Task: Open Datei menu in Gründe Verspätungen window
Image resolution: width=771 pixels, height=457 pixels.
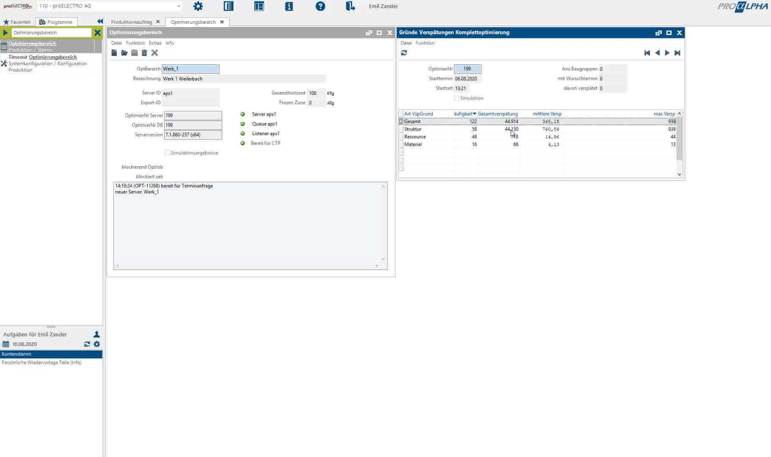Action: pyautogui.click(x=406, y=43)
